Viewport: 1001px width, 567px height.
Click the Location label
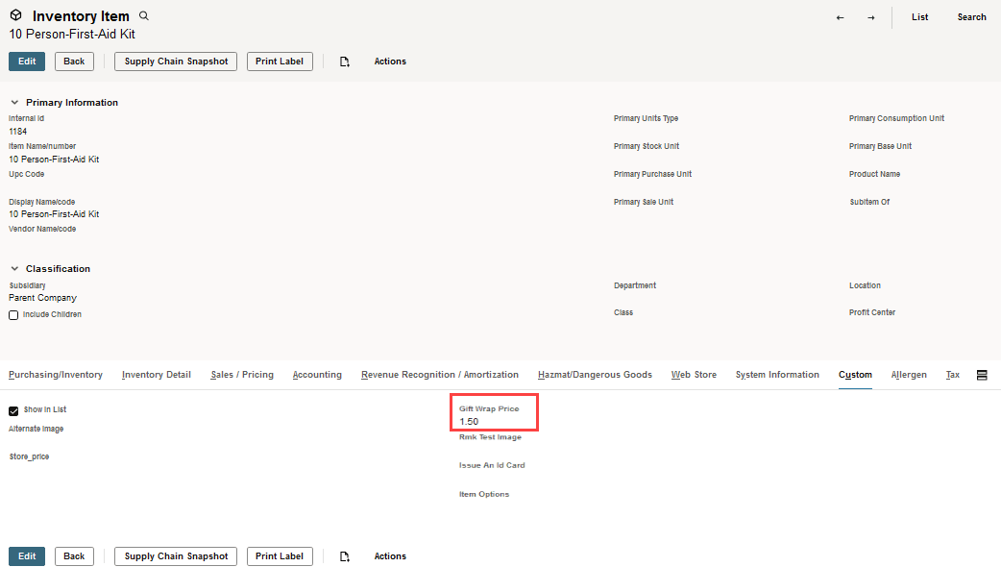[865, 285]
